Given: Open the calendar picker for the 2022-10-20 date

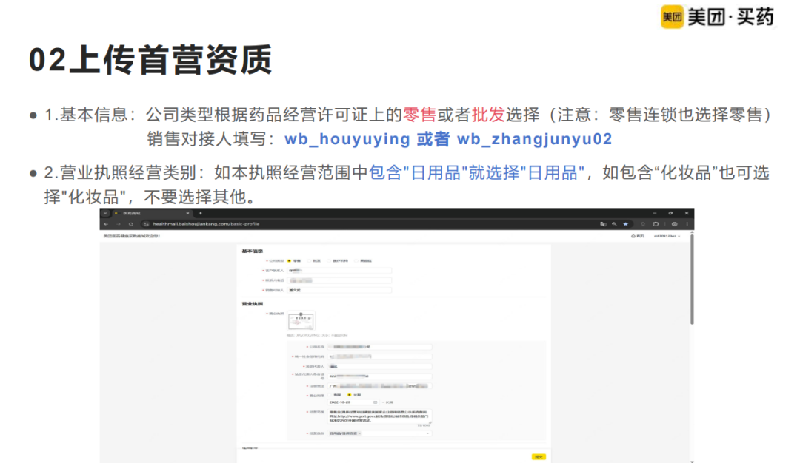Looking at the screenshot, I should (373, 402).
